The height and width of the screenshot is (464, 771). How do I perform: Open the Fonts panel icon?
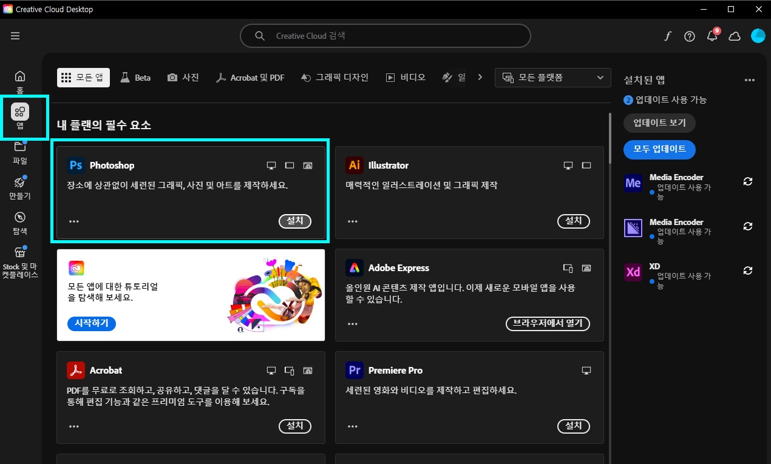tap(668, 36)
